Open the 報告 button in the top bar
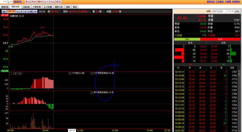This screenshot has width=242, height=132. tap(34, 2)
